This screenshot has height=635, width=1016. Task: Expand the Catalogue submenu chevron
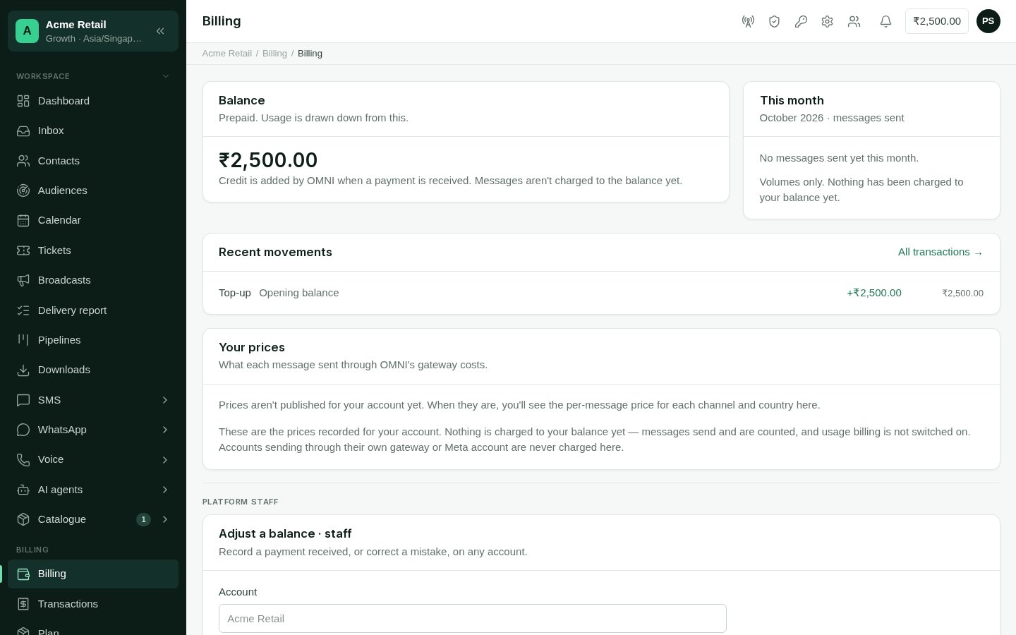165,519
